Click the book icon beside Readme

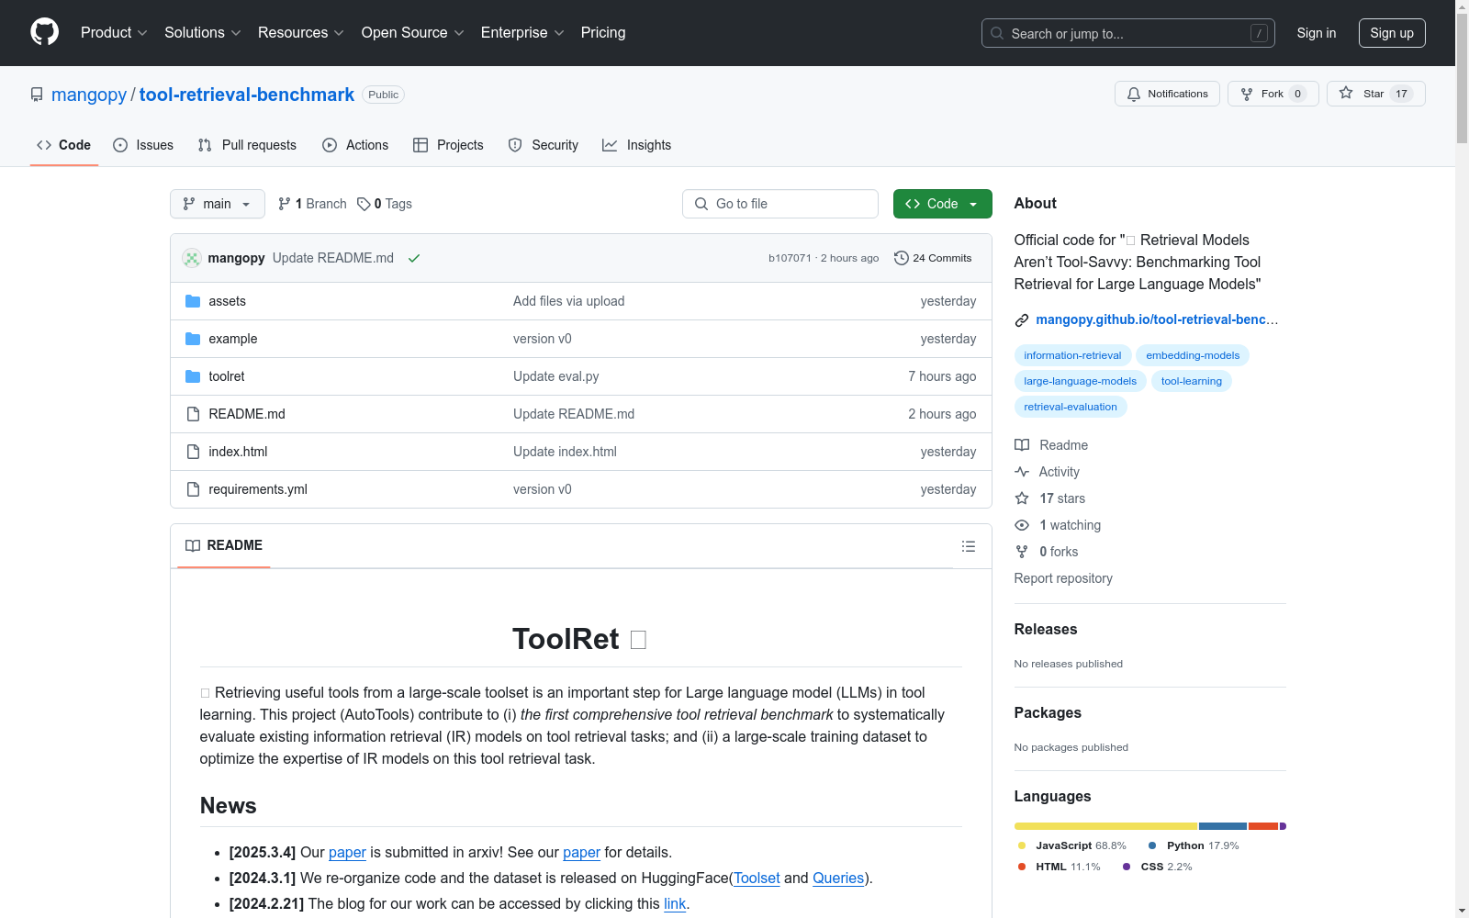pyautogui.click(x=1022, y=445)
